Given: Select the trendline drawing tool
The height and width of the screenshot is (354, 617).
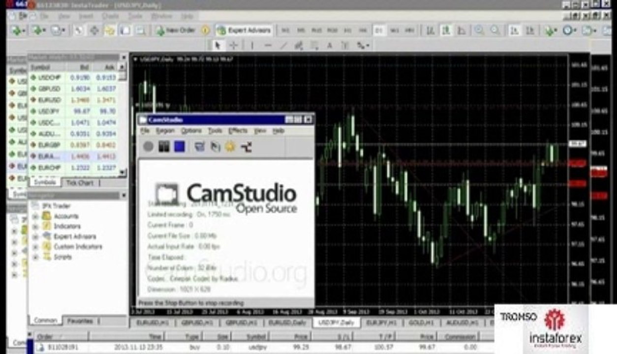Looking at the screenshot, I should (283, 45).
